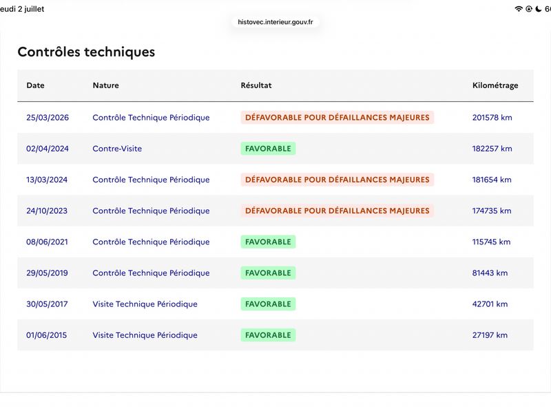Click the Défavorable badge for 13/03/2024

(337, 180)
